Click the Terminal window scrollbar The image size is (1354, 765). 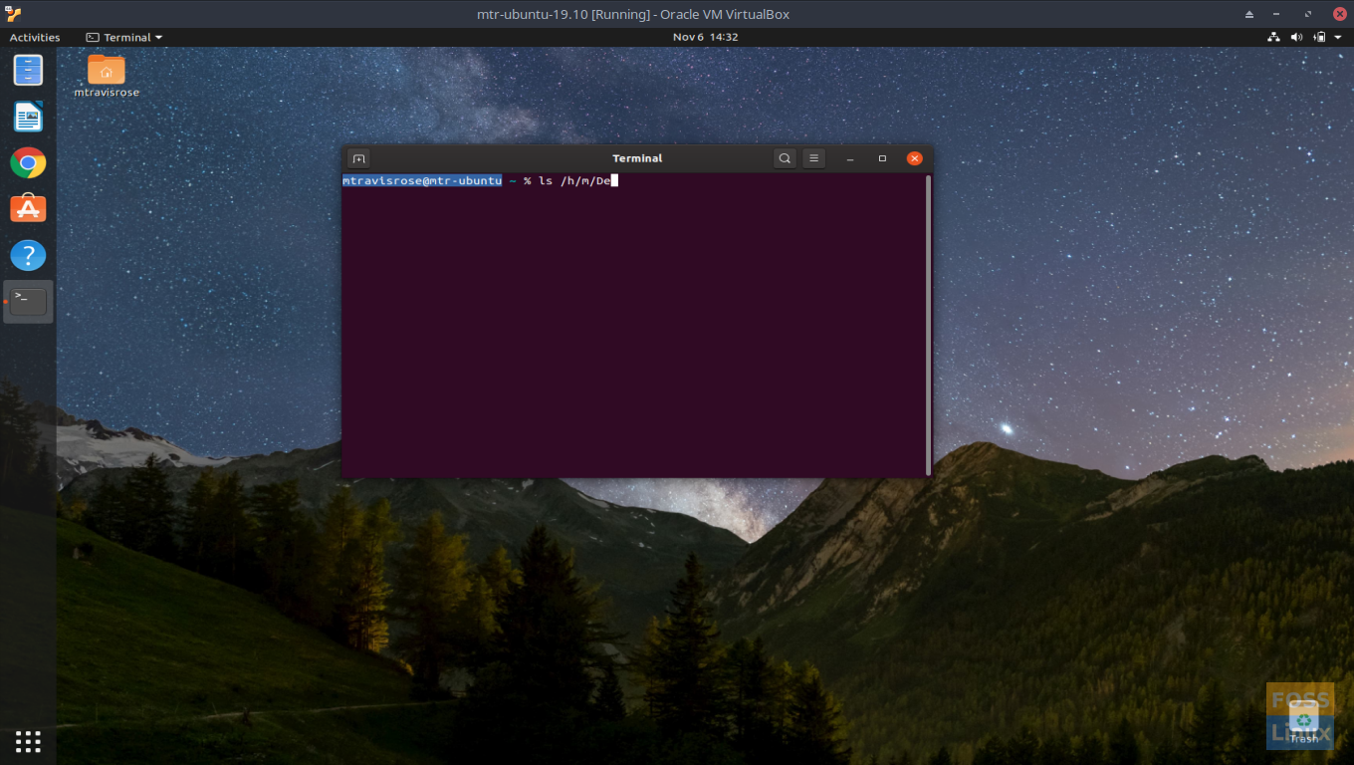pos(928,325)
